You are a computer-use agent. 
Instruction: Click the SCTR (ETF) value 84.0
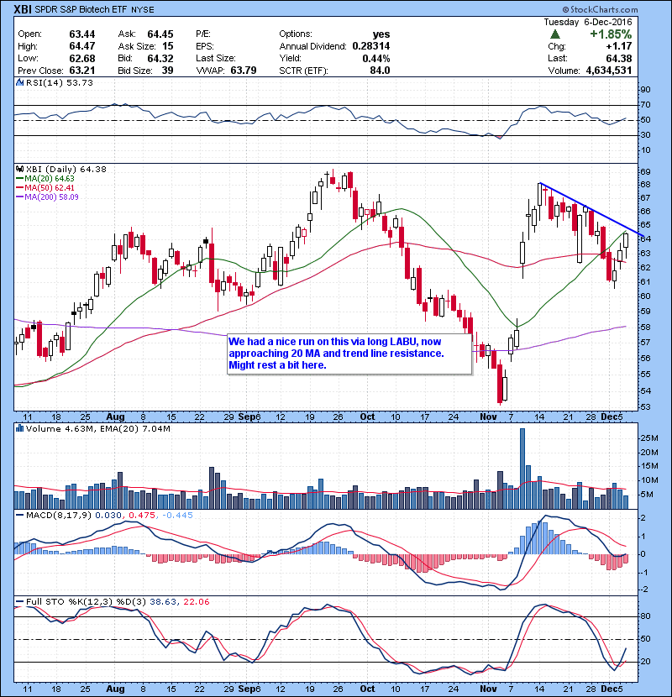click(380, 71)
